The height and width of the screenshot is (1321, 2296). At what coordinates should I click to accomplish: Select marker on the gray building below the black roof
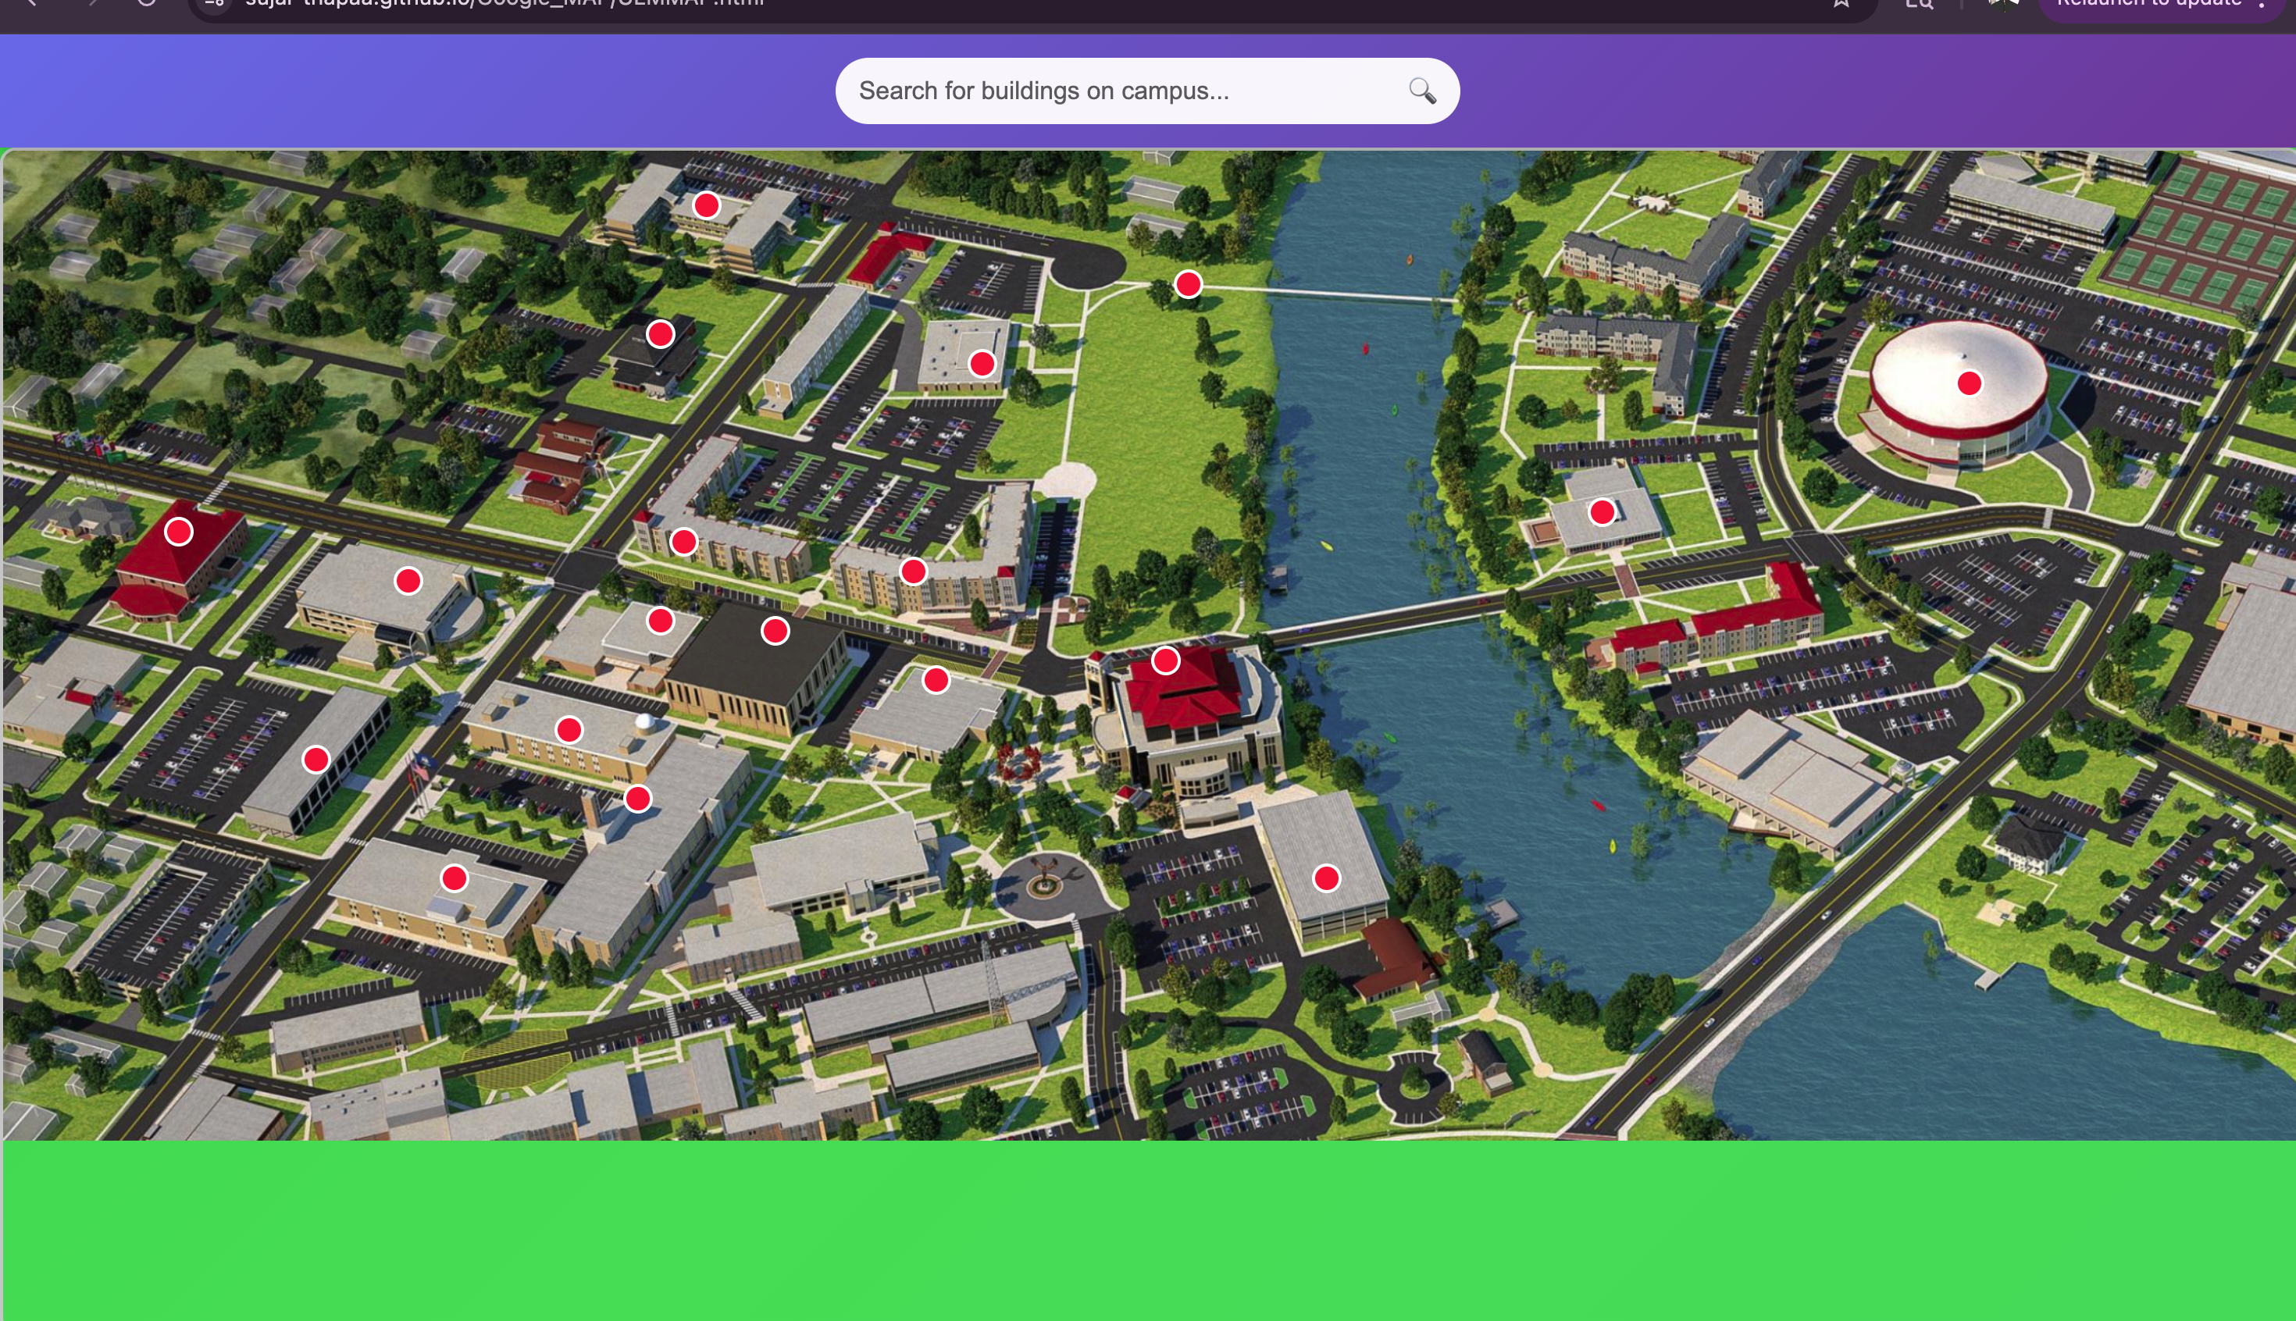point(936,681)
